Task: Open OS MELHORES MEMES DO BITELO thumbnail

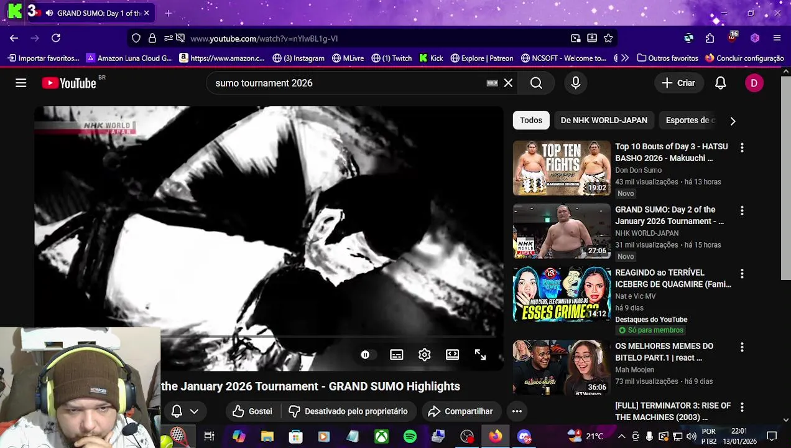Action: 562,367
